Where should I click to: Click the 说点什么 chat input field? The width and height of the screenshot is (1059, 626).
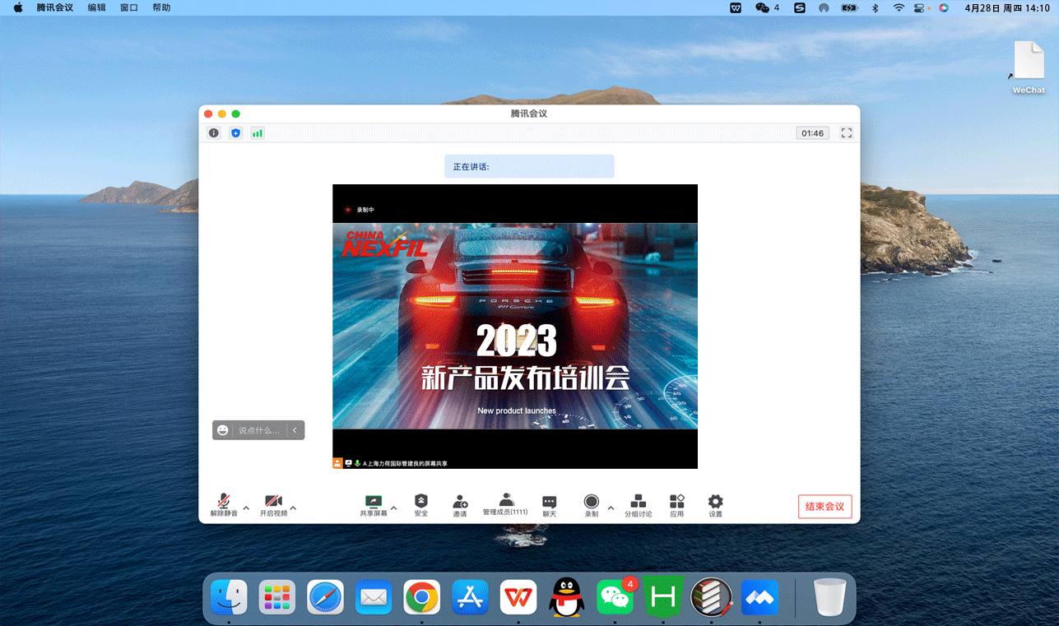point(258,430)
